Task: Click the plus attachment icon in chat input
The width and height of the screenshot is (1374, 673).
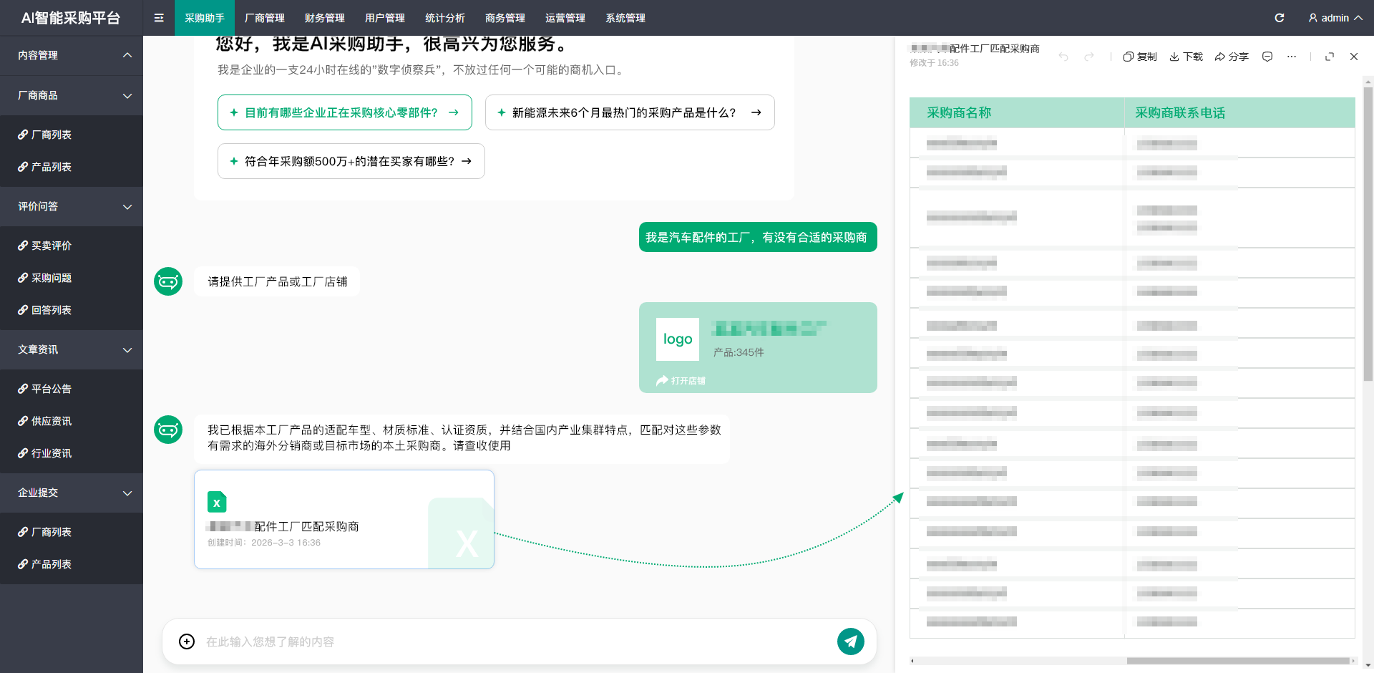Action: 187,641
